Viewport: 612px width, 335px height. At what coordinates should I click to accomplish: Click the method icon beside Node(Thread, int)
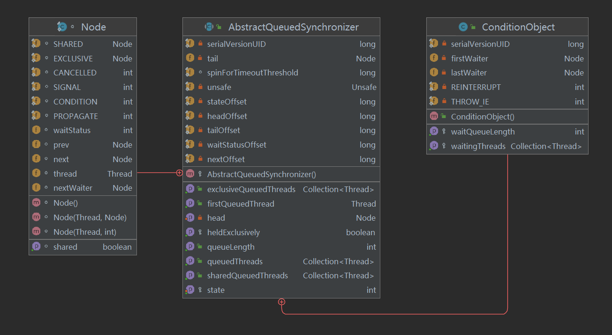coord(36,231)
